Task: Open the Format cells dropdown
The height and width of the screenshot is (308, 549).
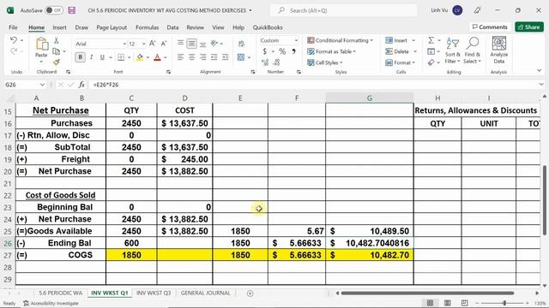Action: pyautogui.click(x=400, y=62)
